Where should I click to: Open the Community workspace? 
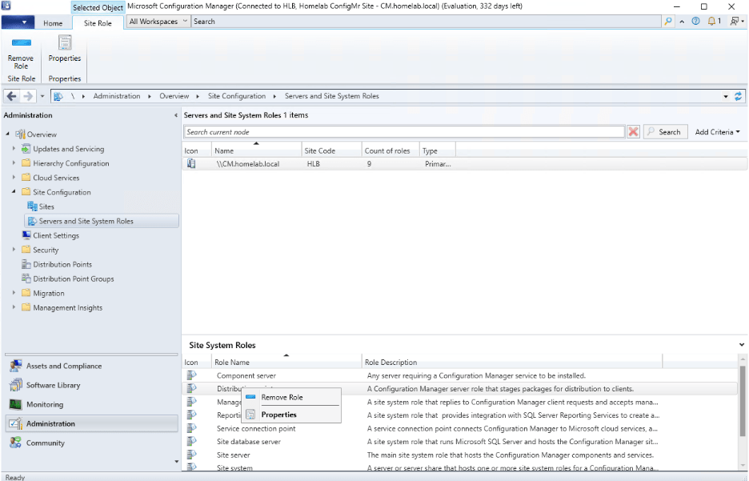(46, 443)
